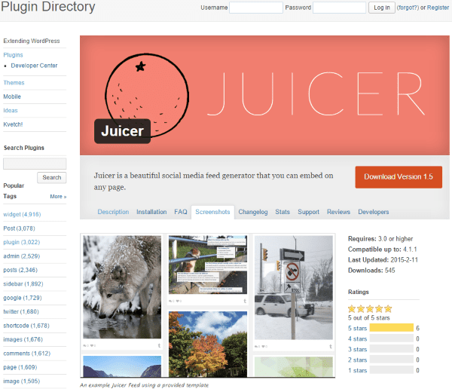
Task: Download Version 1.5 of Juicer
Action: click(399, 177)
